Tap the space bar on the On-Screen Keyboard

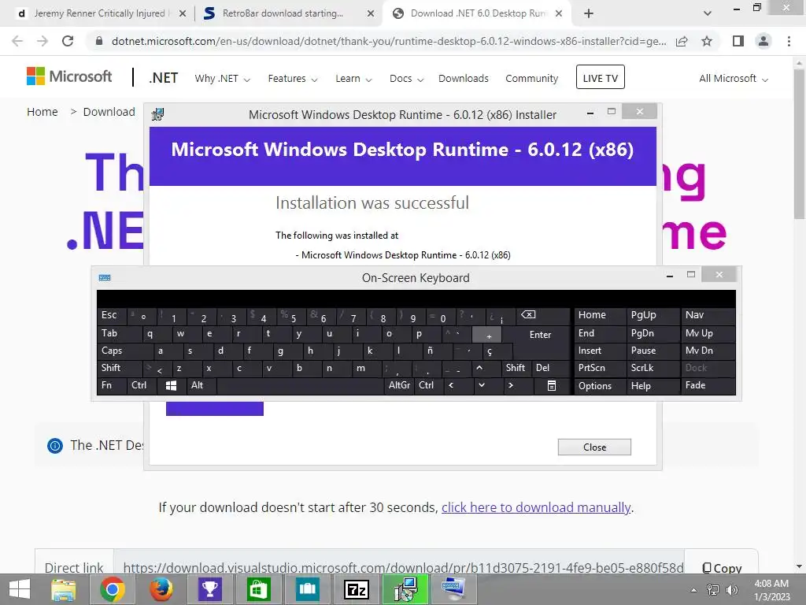click(300, 385)
